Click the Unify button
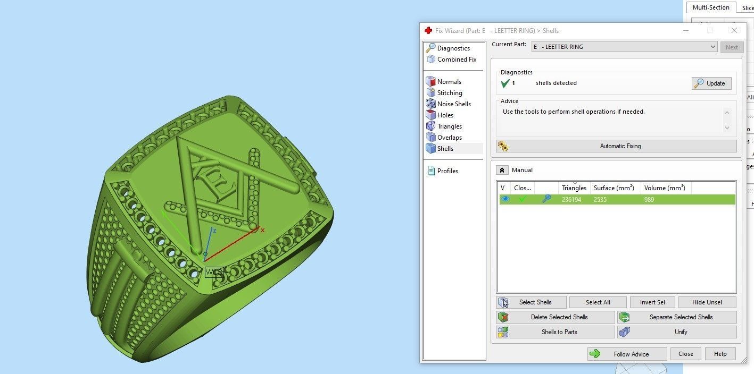754x374 pixels. click(677, 332)
